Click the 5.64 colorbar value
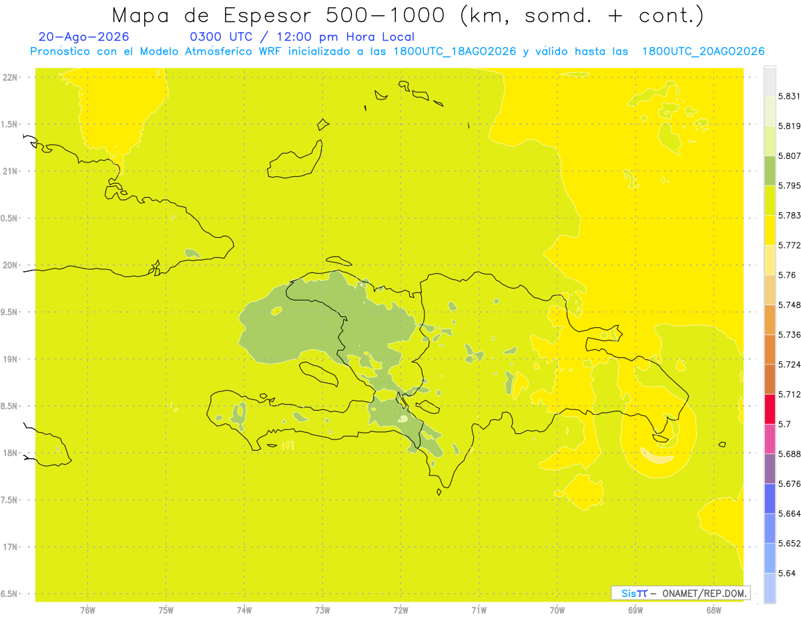Viewport: 801px width, 619px height. click(x=787, y=573)
